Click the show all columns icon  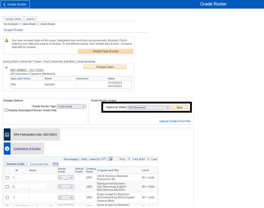(x=55, y=164)
